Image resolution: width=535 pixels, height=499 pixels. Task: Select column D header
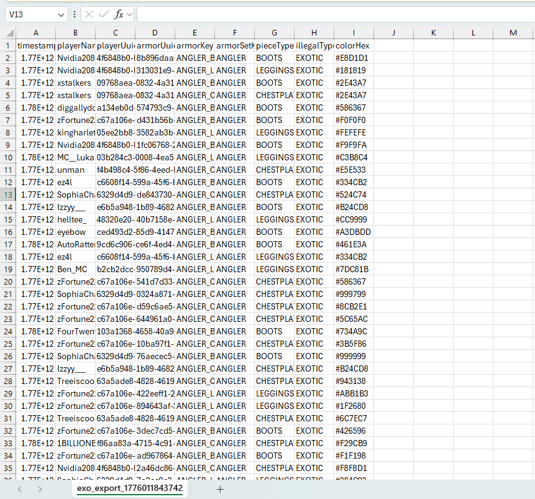(x=155, y=33)
